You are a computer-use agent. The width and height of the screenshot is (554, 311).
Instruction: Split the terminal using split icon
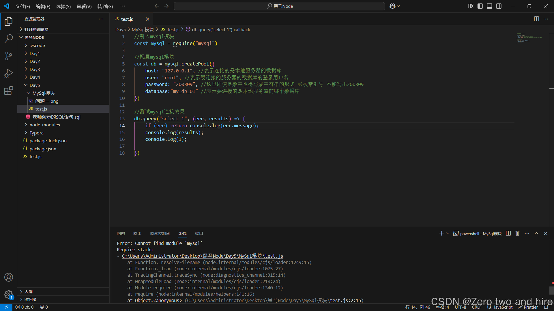tap(508, 233)
